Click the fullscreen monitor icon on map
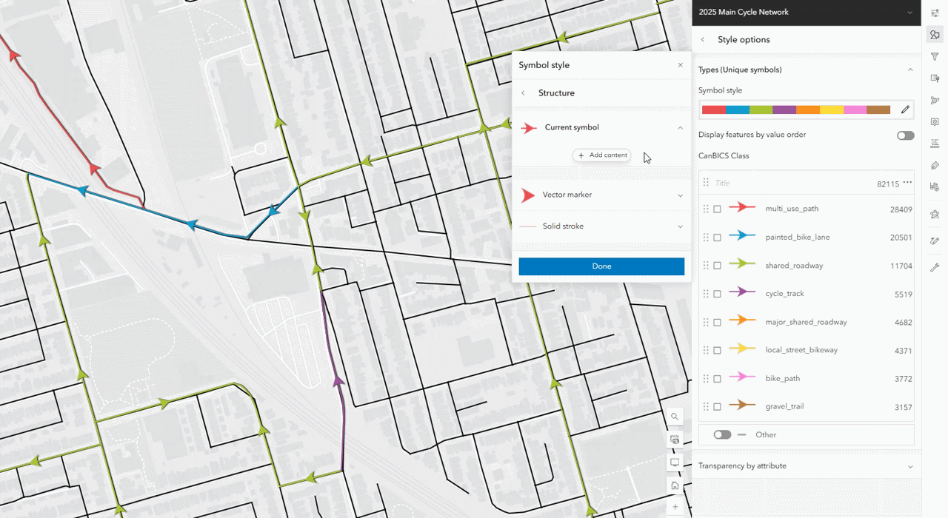Viewport: 948px width, 518px height. click(x=675, y=462)
